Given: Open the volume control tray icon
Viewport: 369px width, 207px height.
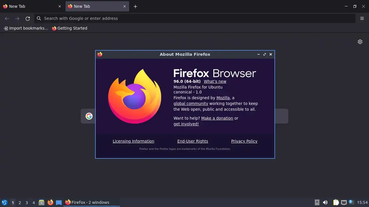Looking at the screenshot, I should coord(325,202).
